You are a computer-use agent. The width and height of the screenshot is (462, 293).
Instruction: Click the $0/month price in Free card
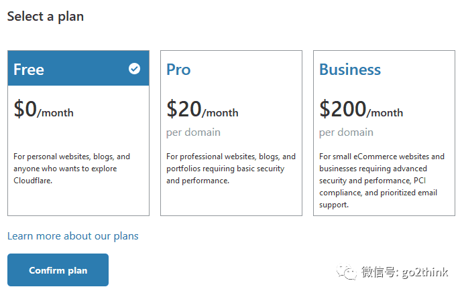[44, 110]
